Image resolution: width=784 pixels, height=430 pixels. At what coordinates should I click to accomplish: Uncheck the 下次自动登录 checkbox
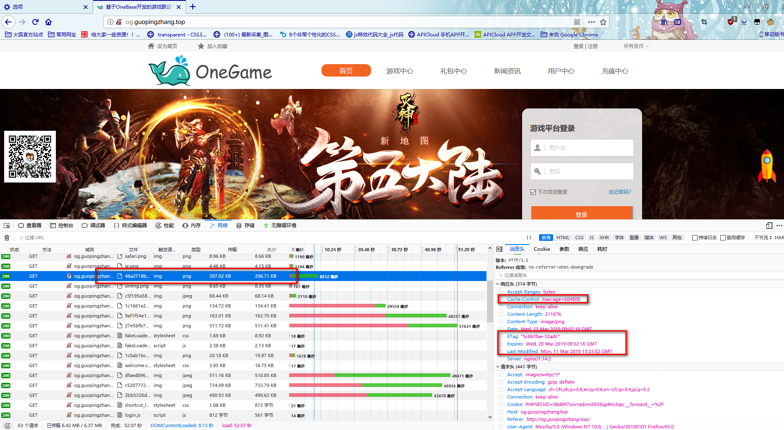coord(533,192)
